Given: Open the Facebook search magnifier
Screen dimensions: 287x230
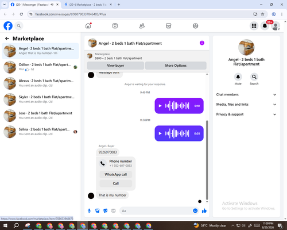Looking at the screenshot, I should [x=19, y=26].
